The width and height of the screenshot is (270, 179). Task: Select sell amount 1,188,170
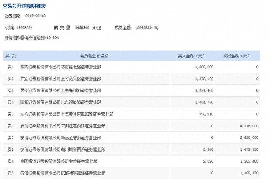(x=249, y=173)
